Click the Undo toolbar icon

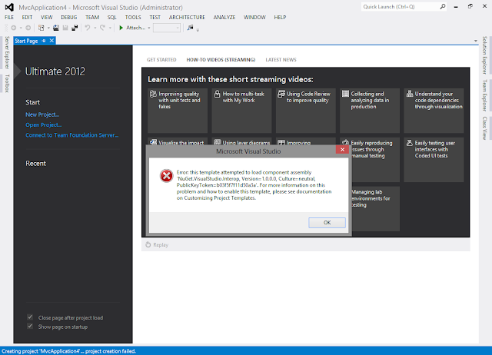[88, 28]
